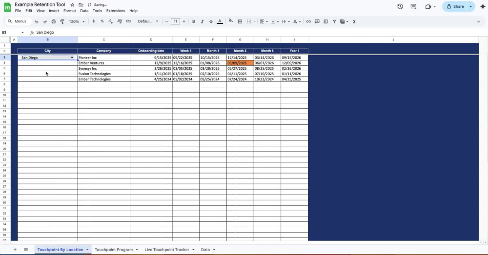Open the all sheets list icon

tap(26, 250)
